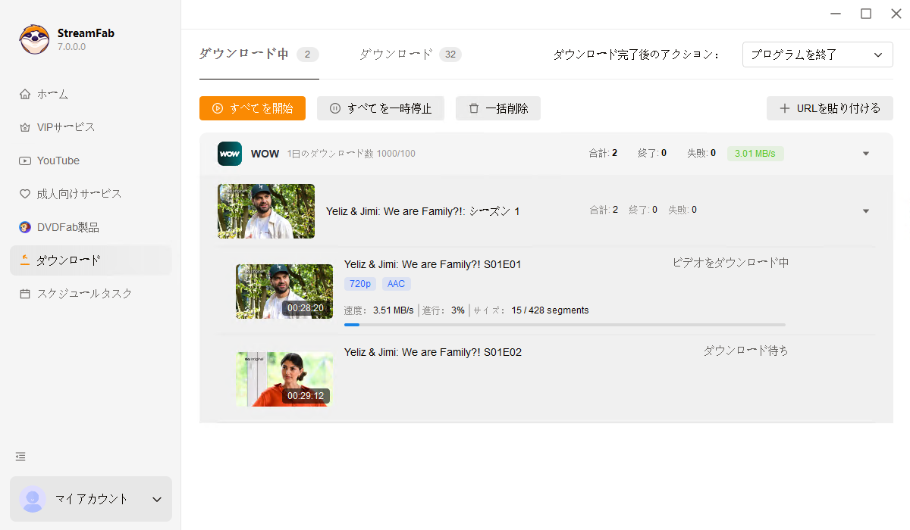Image resolution: width=910 pixels, height=530 pixels.
Task: Open VIP services in sidebar
Action: tap(65, 127)
